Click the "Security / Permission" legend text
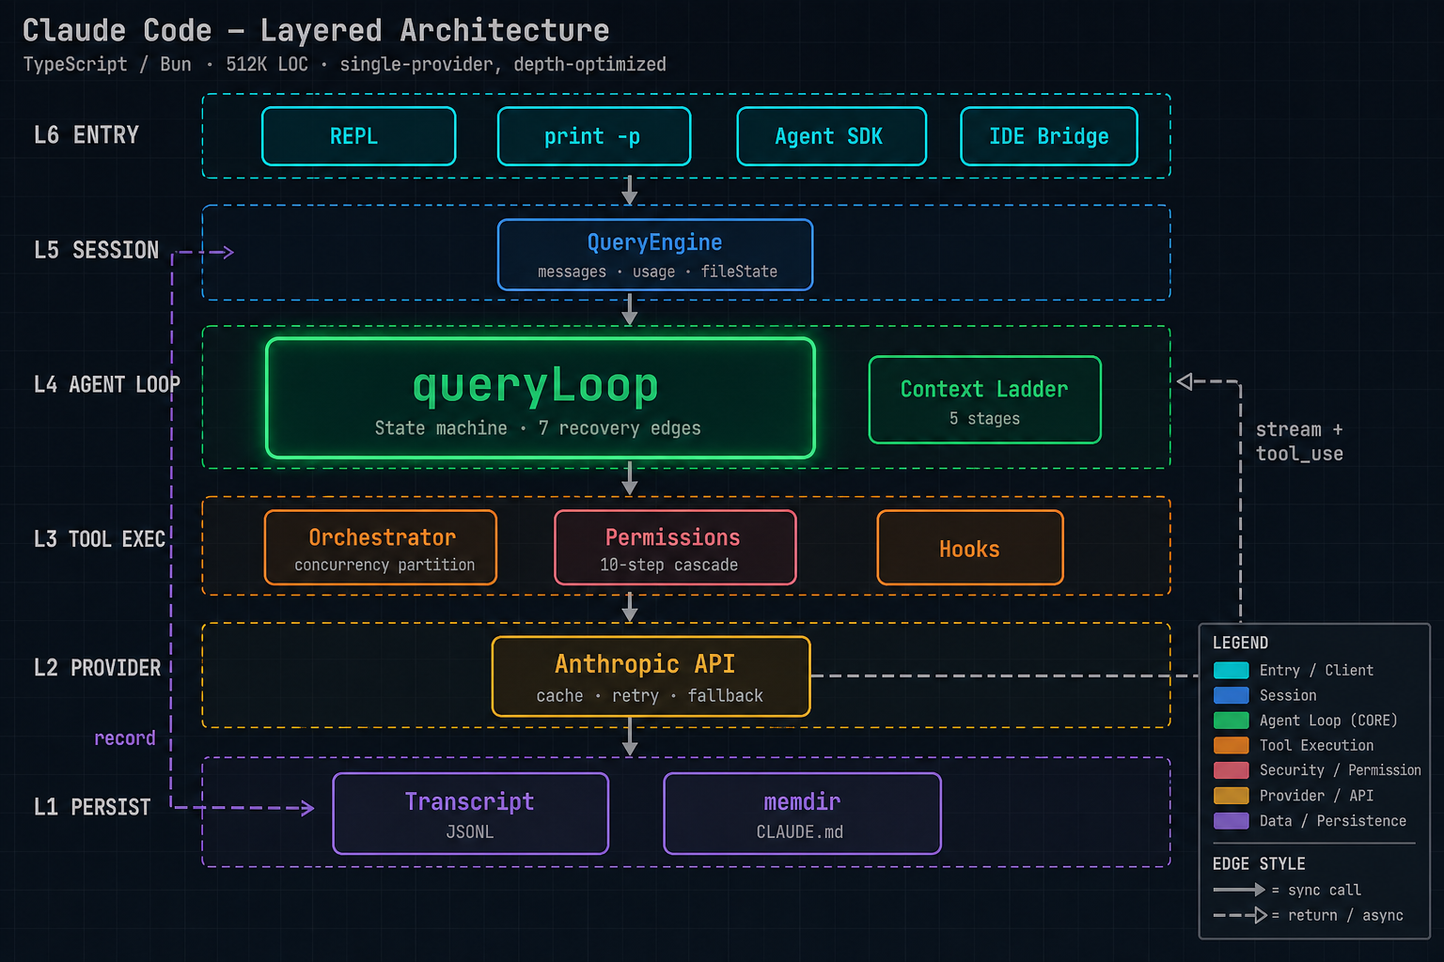The image size is (1444, 962). [x=1341, y=770]
